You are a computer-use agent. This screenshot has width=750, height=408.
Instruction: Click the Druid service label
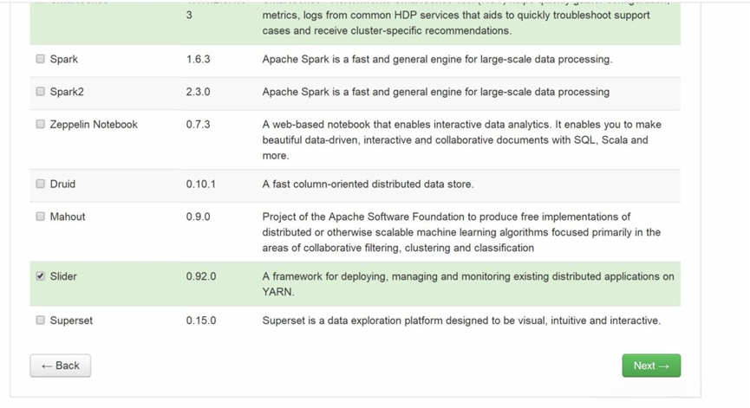pyautogui.click(x=62, y=185)
